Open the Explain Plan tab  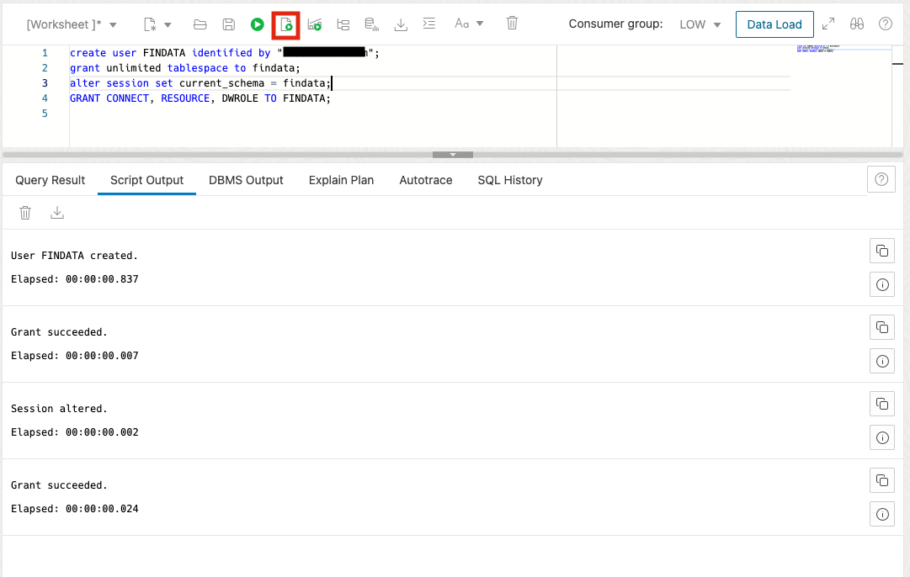[341, 180]
